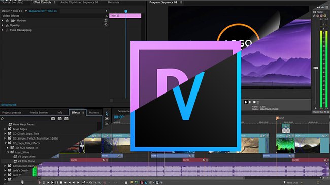Screen dimensions: 330x185
Task: Expand the Bevel Edges preset folder
Action: click(5, 129)
